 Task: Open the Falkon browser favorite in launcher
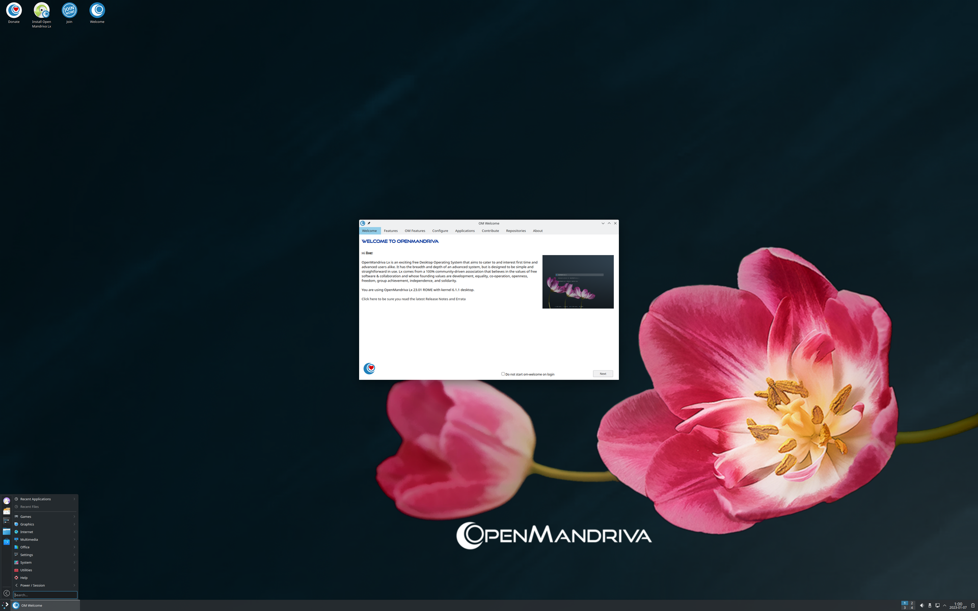tap(7, 501)
